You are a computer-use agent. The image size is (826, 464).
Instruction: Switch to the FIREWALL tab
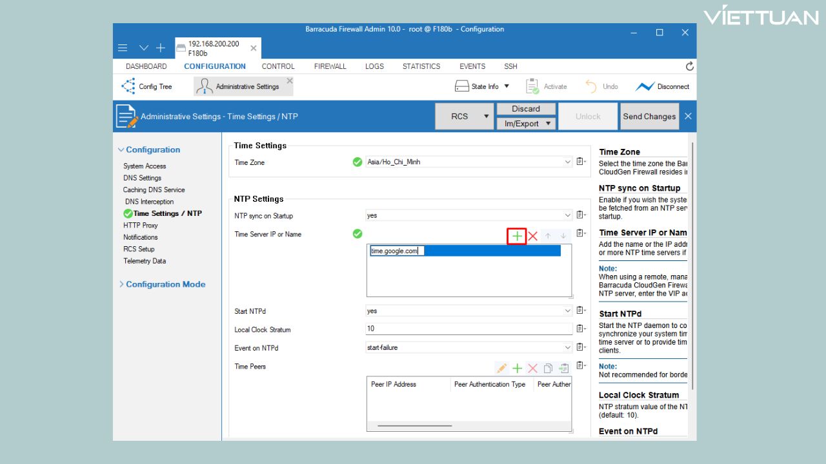(330, 66)
